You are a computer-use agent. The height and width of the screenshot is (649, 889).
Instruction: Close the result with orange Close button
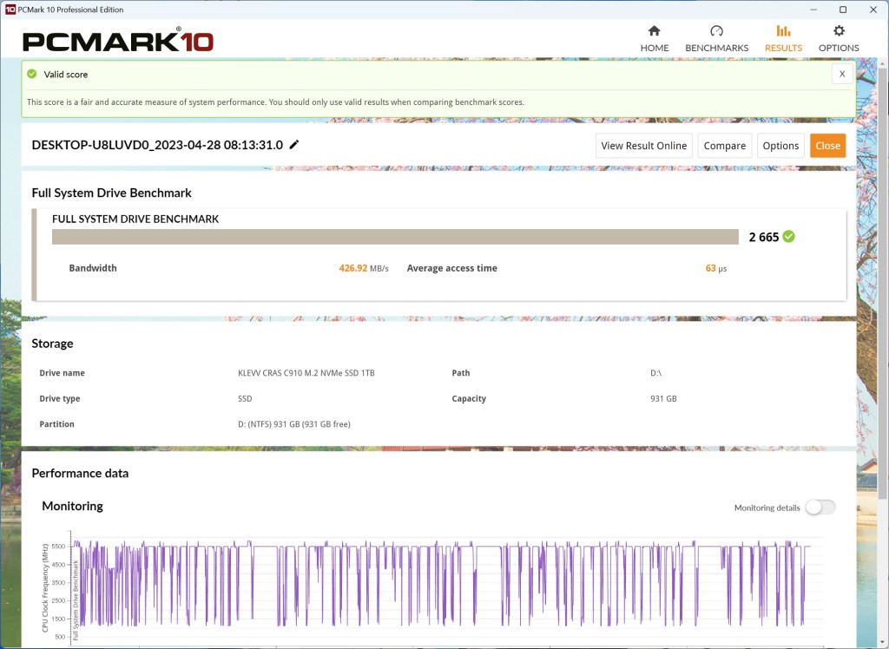(x=827, y=146)
